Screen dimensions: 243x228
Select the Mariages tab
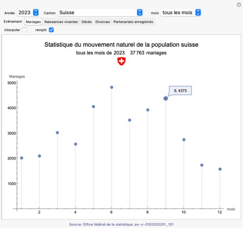33,22
